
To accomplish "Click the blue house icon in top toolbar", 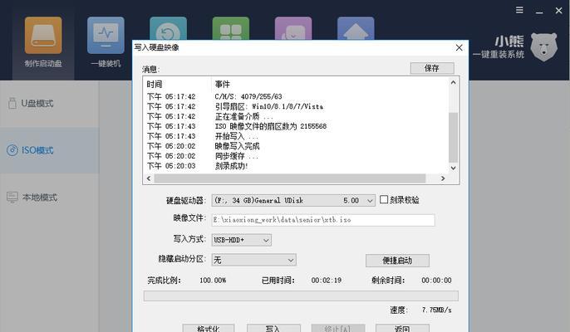I will (x=356, y=28).
